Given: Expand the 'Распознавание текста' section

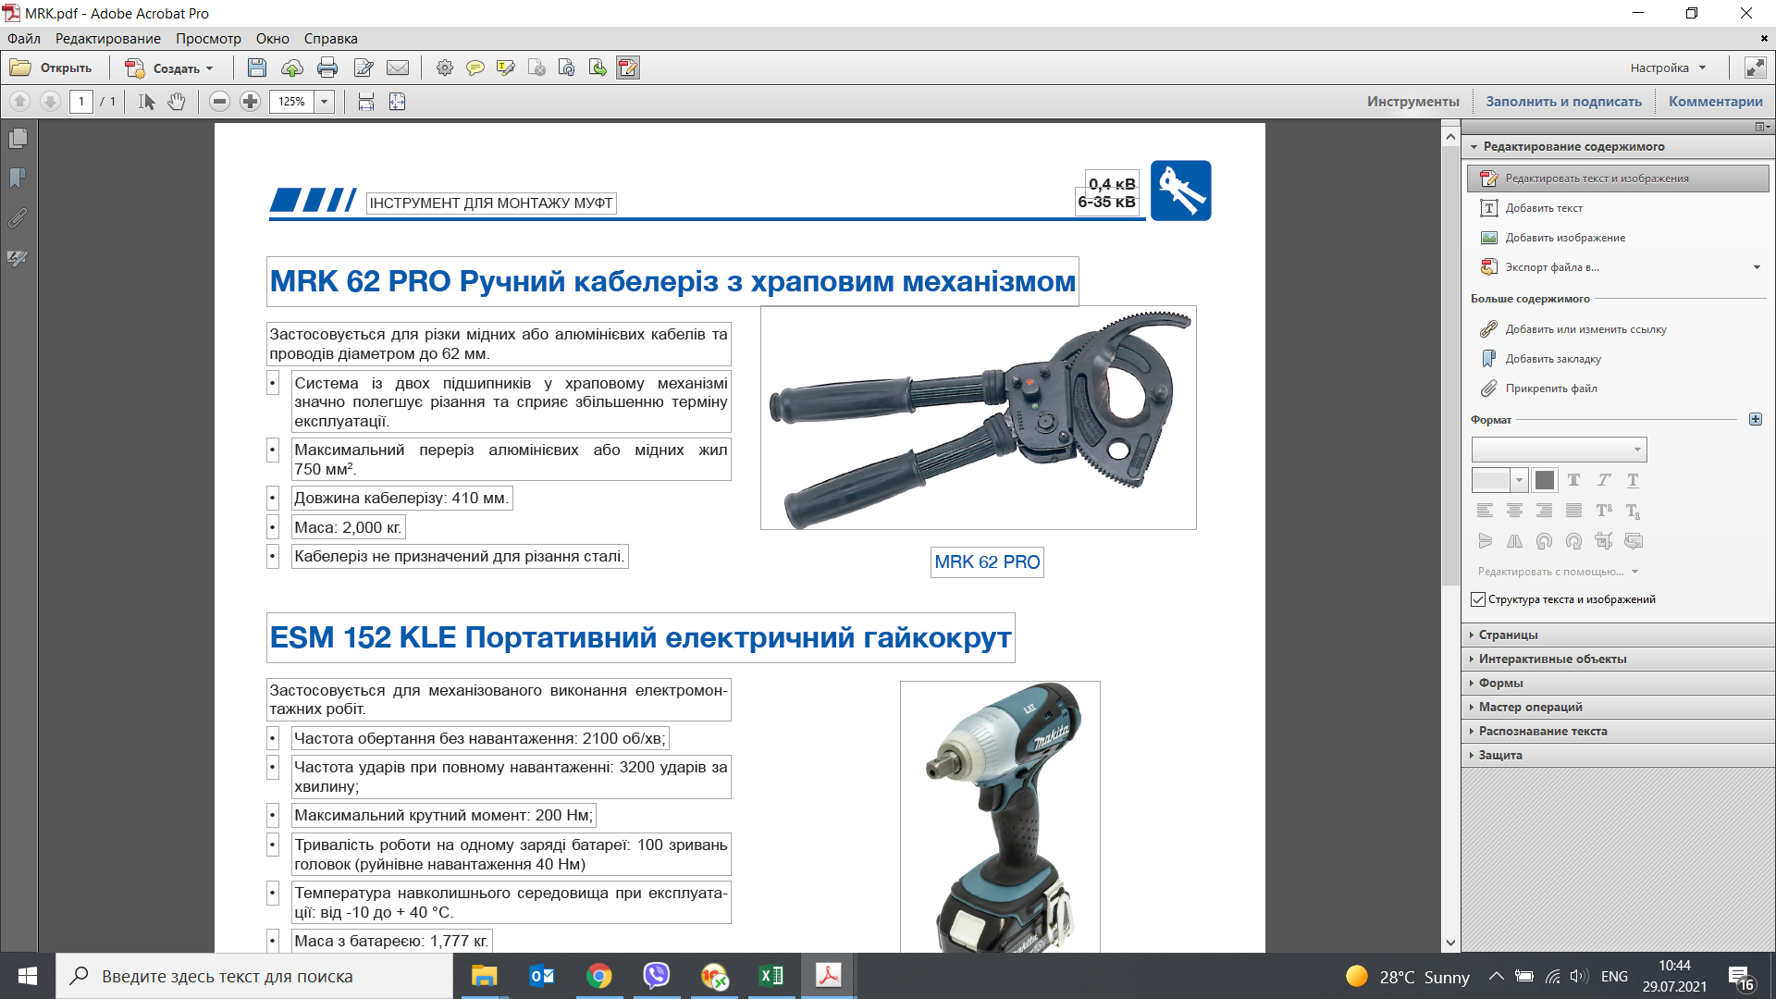Looking at the screenshot, I should pyautogui.click(x=1618, y=731).
